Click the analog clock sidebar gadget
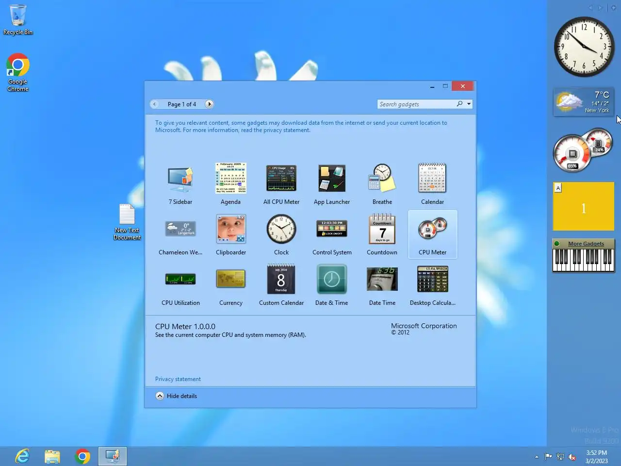 [584, 47]
